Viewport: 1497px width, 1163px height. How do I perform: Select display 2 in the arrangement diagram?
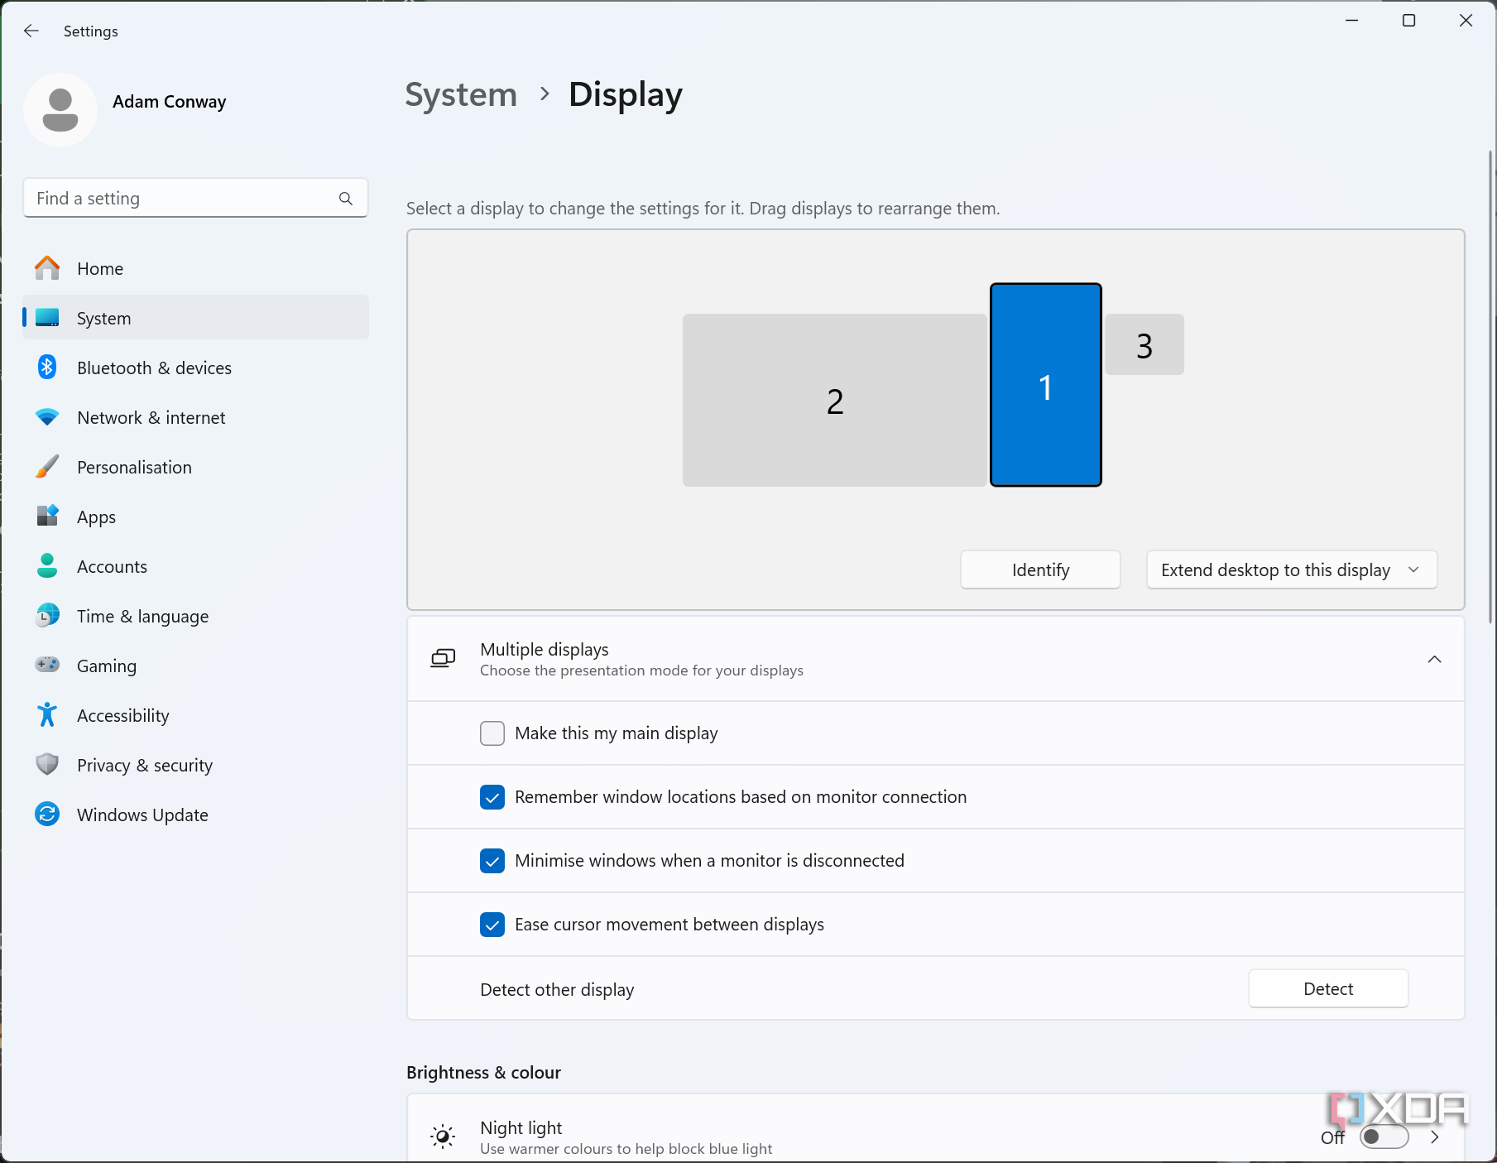pos(834,400)
